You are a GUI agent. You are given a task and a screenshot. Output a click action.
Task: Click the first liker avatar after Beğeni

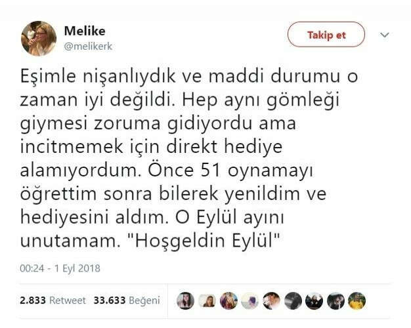pyautogui.click(x=185, y=300)
